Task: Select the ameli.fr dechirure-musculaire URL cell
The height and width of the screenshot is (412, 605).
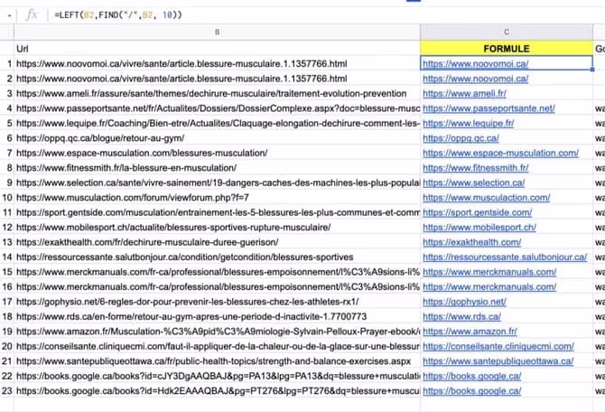Action: point(218,93)
